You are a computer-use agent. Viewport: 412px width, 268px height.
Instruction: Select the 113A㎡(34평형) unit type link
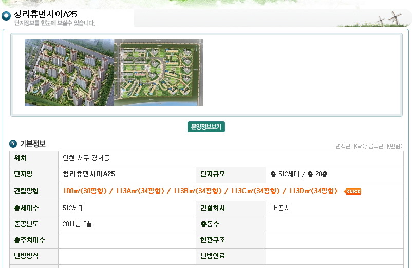click(140, 191)
